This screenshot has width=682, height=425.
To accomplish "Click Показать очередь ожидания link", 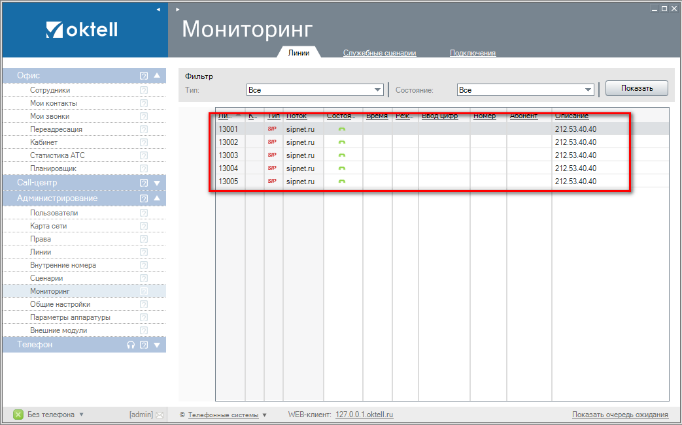I will pos(620,415).
